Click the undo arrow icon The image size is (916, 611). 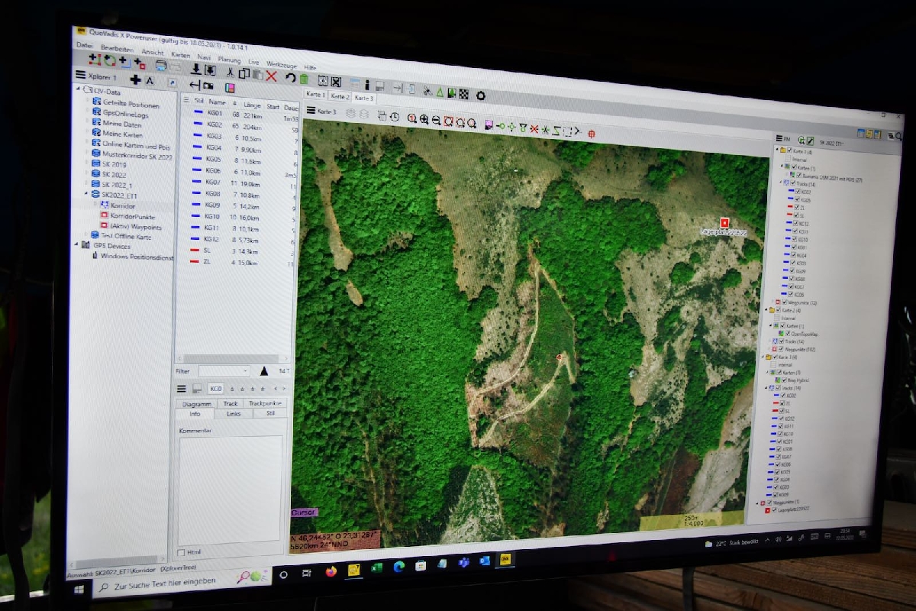tap(290, 77)
